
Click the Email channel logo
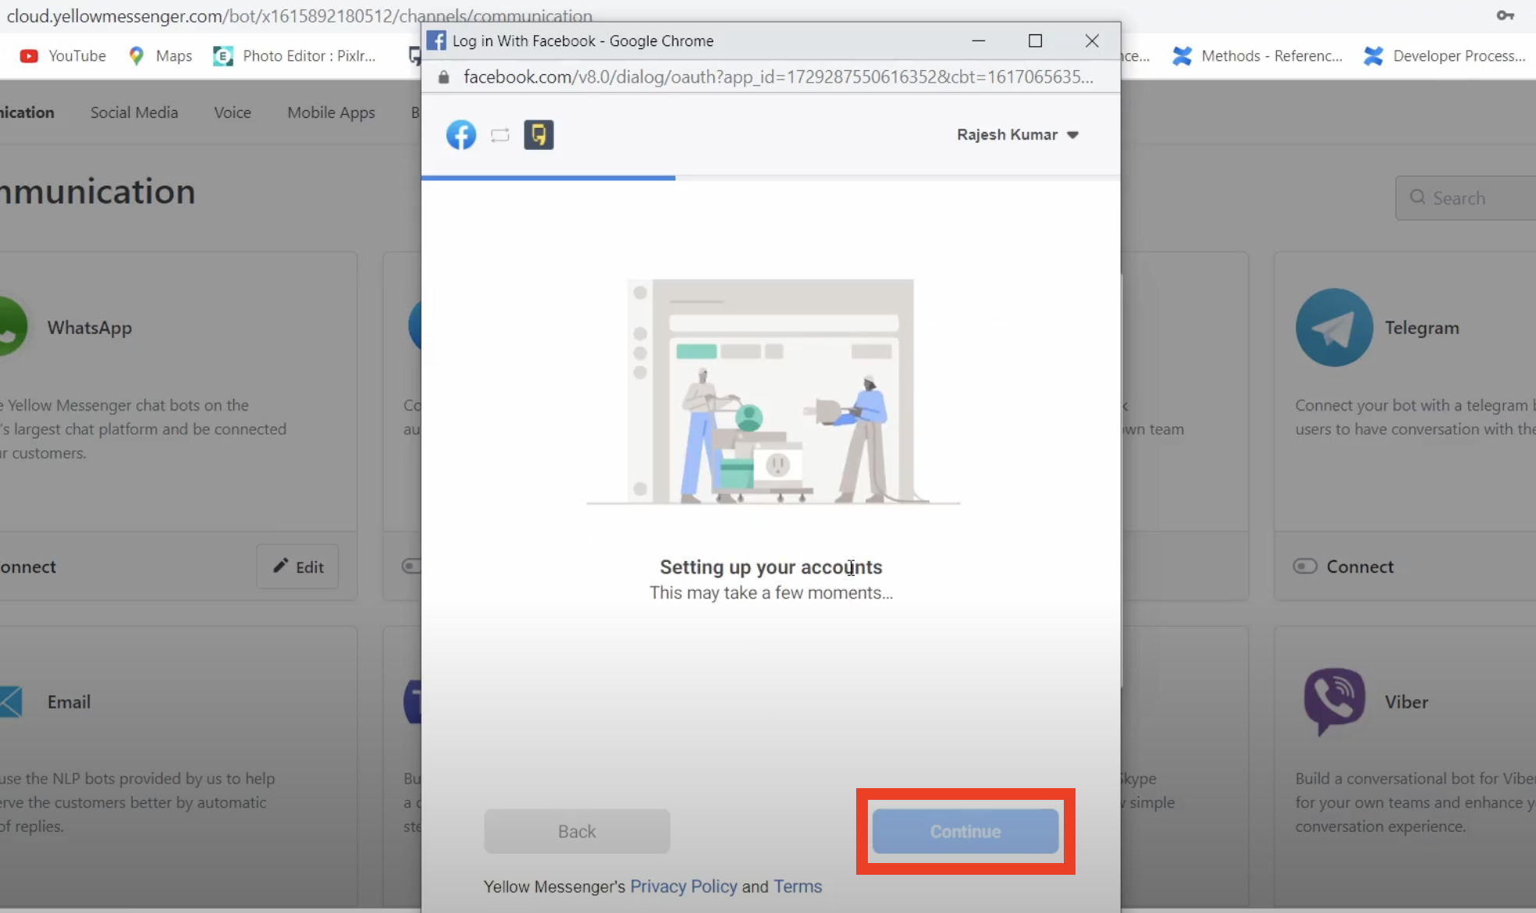click(x=11, y=702)
